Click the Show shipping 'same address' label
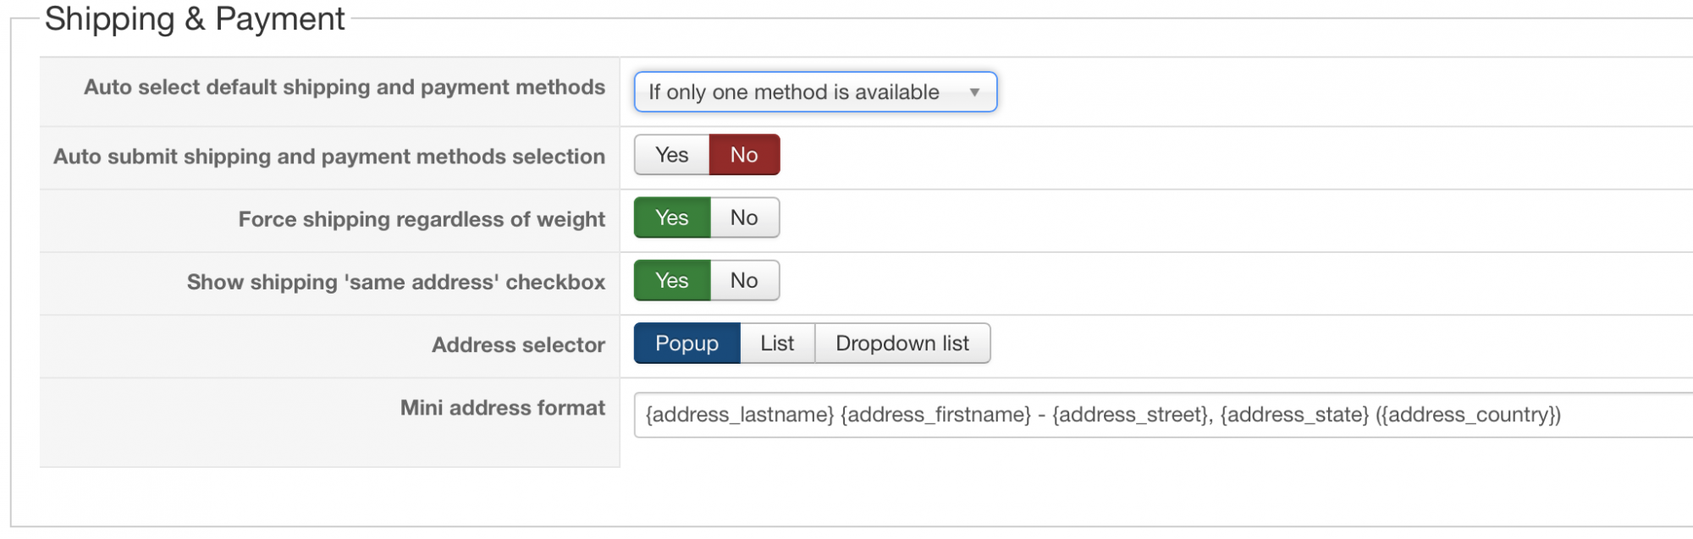This screenshot has width=1693, height=539. point(396,282)
